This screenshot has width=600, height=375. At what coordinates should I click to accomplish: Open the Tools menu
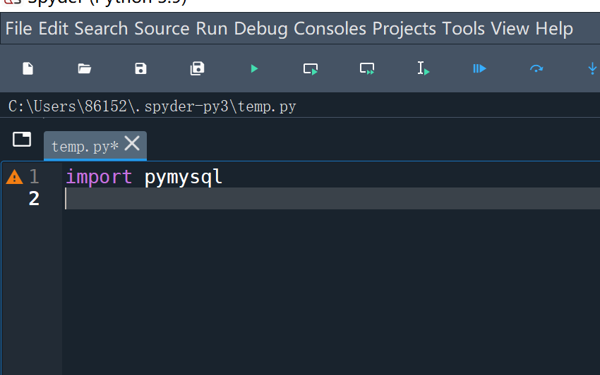463,29
